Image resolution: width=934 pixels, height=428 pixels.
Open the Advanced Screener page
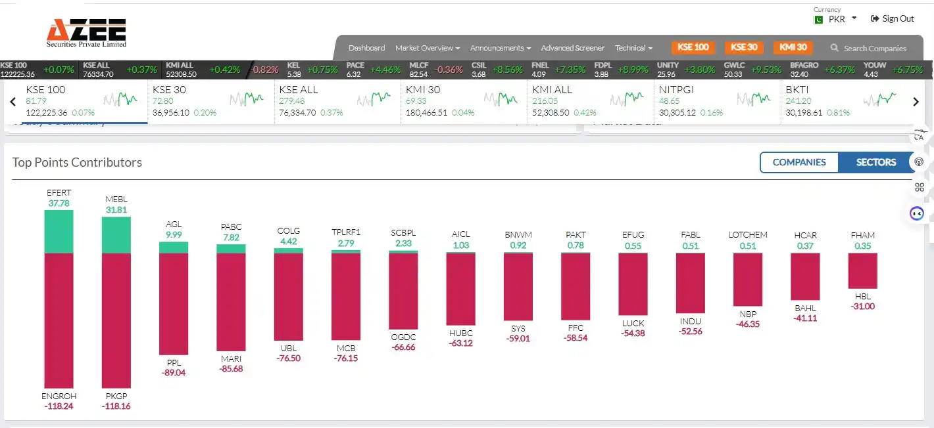tap(573, 48)
